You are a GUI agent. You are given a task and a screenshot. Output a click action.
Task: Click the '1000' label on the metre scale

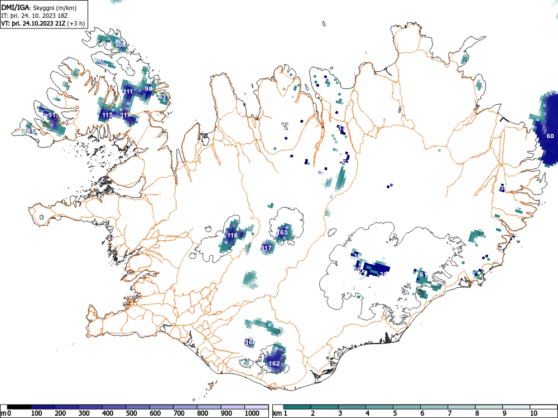click(x=252, y=414)
